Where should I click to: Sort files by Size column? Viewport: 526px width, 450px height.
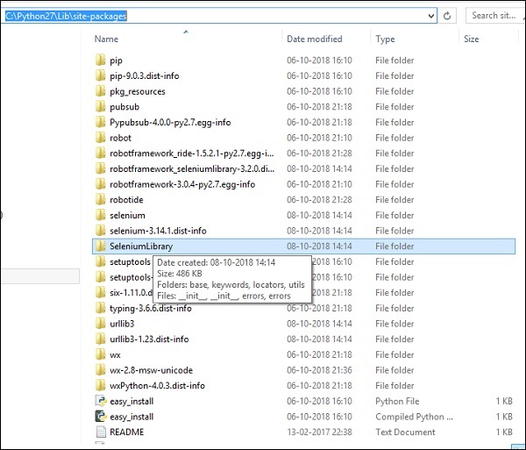[471, 39]
